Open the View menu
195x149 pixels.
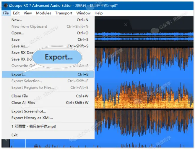(28, 13)
